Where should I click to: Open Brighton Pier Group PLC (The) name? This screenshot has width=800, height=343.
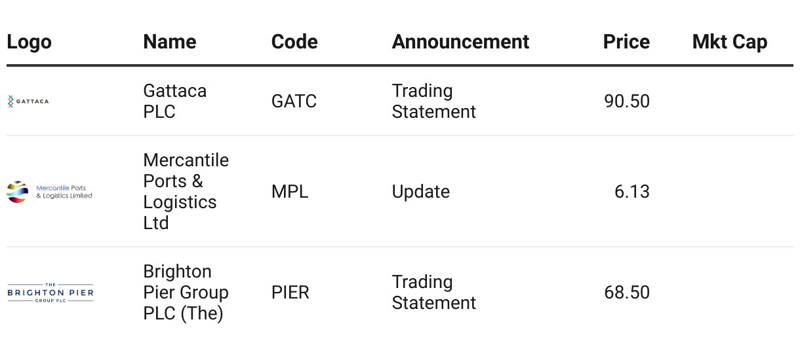186,293
